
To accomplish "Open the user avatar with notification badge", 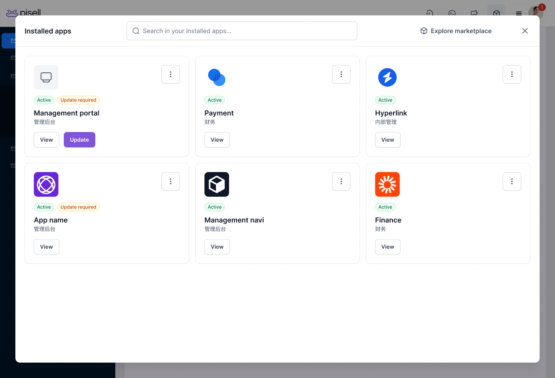I will click(x=536, y=13).
